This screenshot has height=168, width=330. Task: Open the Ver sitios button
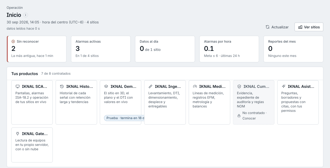(x=309, y=27)
